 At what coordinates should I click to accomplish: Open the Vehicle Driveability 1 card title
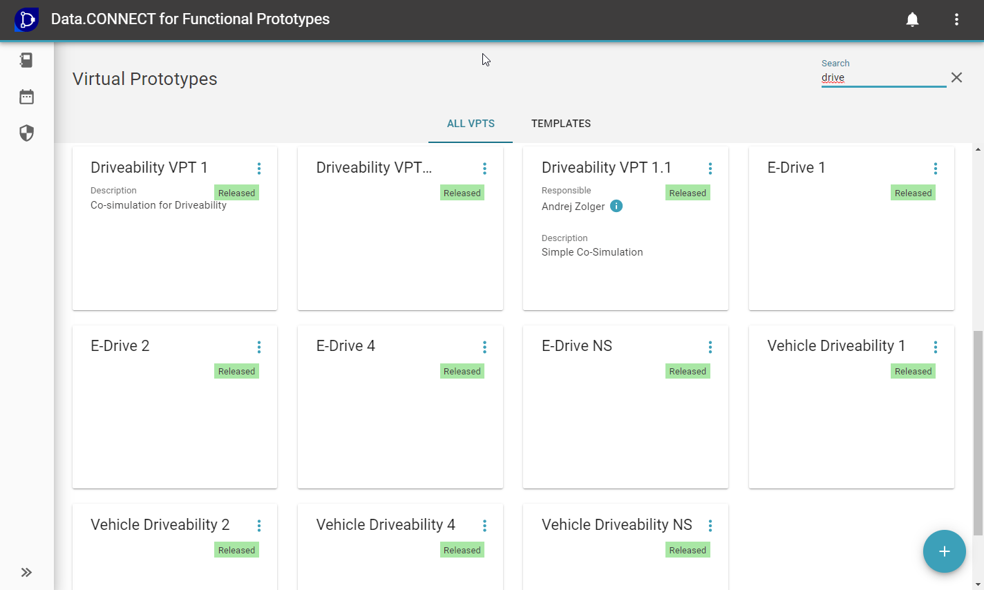(836, 346)
